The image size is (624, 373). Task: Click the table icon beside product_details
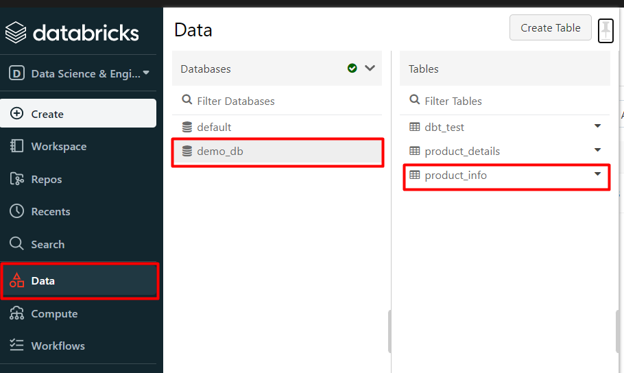(x=415, y=150)
